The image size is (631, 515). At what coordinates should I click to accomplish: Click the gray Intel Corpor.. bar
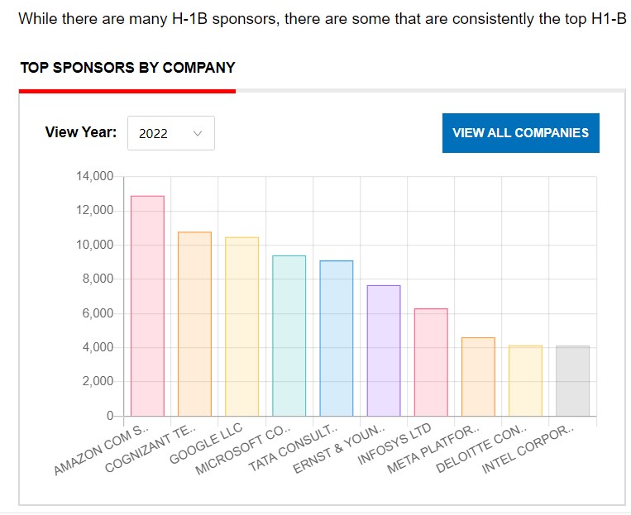coord(572,380)
